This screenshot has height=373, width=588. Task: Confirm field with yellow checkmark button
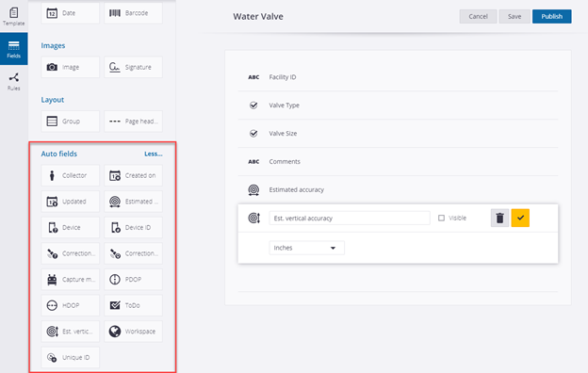pyautogui.click(x=520, y=218)
